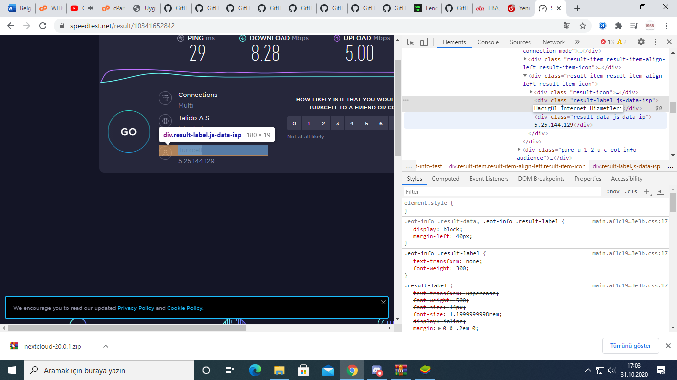Viewport: 677px width, 380px height.
Task: Open the Chrome extensions puzzle icon
Action: (619, 26)
